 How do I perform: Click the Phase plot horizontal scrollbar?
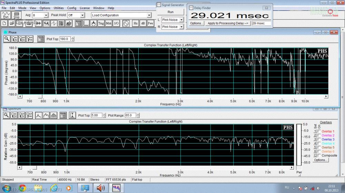[172, 96]
